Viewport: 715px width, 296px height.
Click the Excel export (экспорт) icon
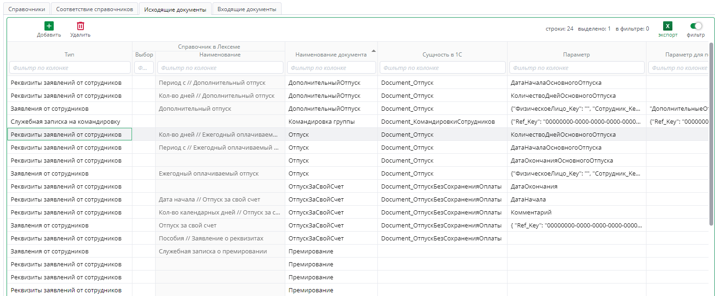tap(667, 26)
